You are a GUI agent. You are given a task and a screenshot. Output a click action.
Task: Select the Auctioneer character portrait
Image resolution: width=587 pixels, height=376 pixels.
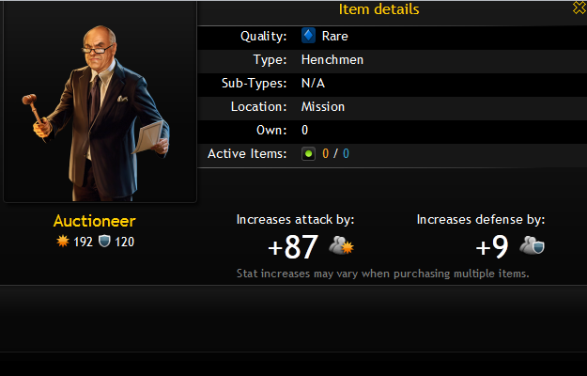[100, 102]
